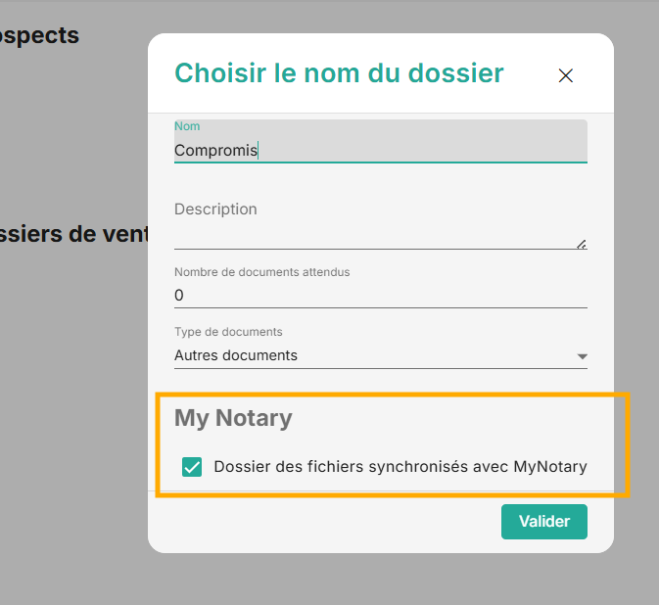Click the dialog title Choisir le nom du dossier
This screenshot has width=659, height=605.
[x=339, y=72]
